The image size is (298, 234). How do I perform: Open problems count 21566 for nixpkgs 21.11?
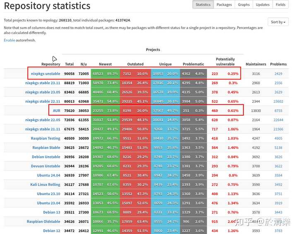point(278,129)
